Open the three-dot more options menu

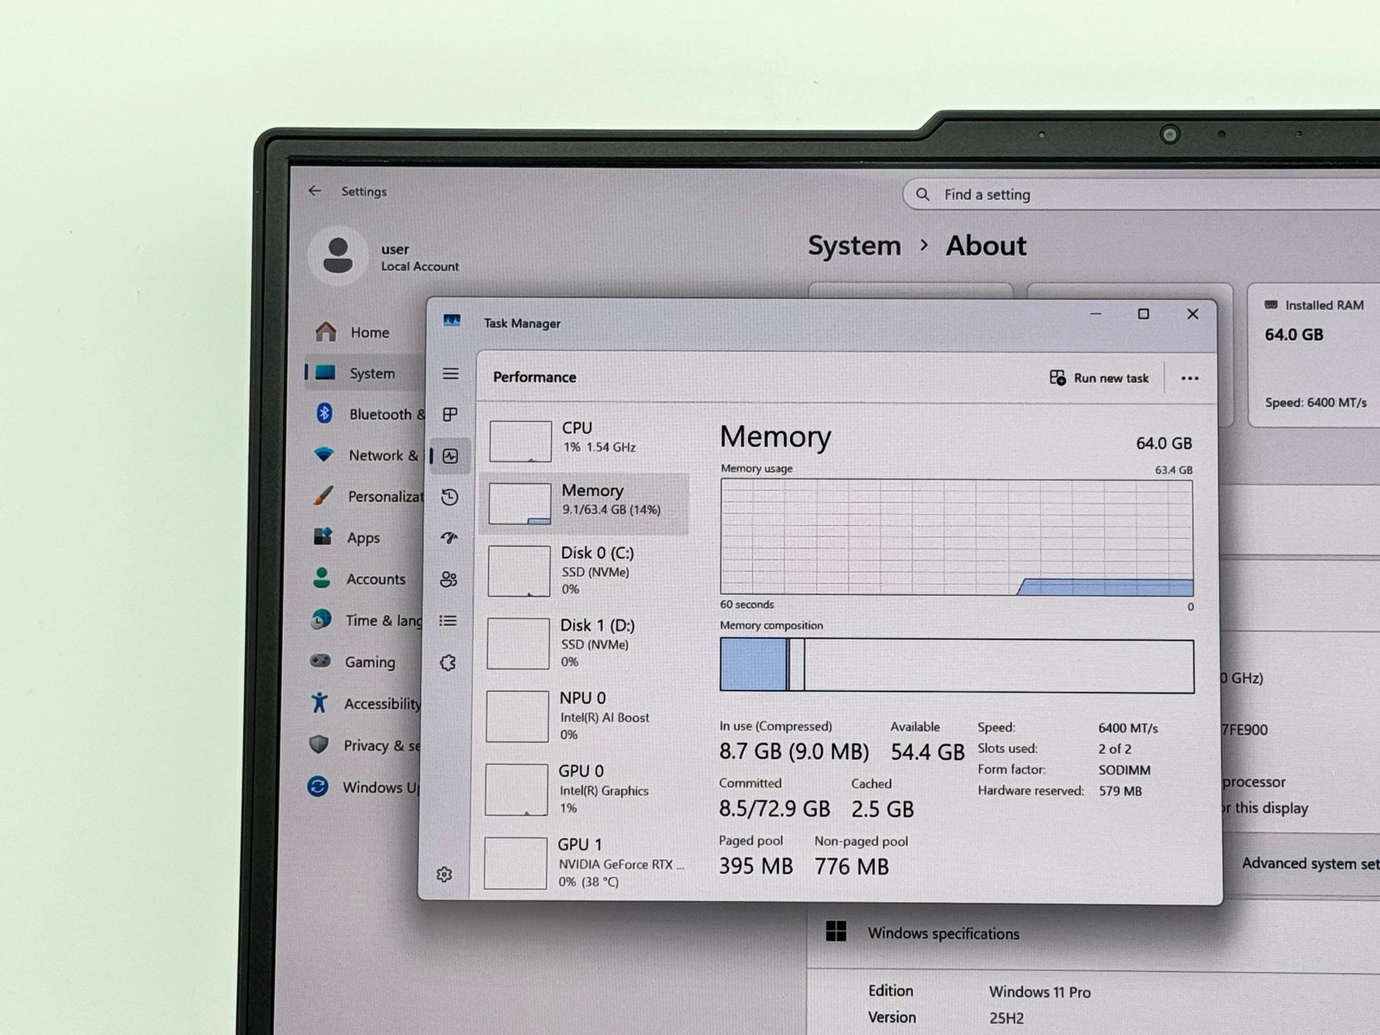pyautogui.click(x=1190, y=378)
